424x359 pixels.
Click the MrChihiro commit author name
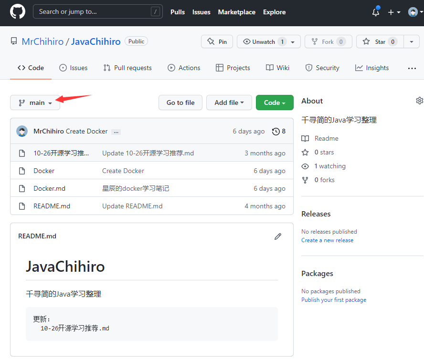[x=49, y=131]
